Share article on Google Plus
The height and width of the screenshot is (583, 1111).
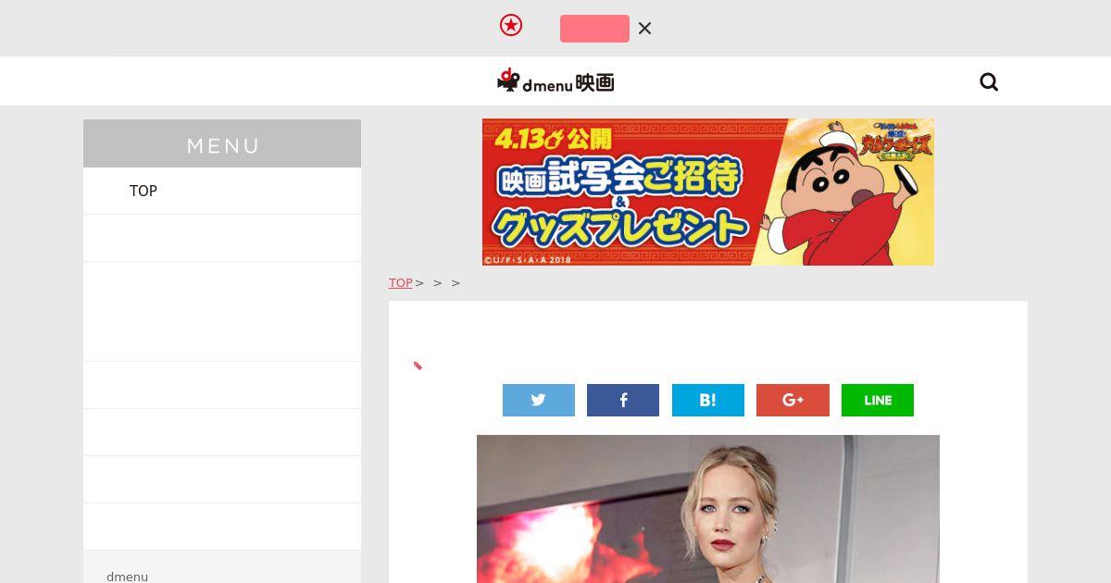793,400
